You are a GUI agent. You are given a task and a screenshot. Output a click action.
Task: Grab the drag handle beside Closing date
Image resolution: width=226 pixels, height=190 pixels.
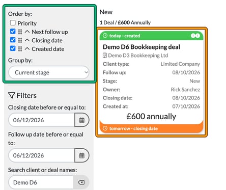(20, 40)
